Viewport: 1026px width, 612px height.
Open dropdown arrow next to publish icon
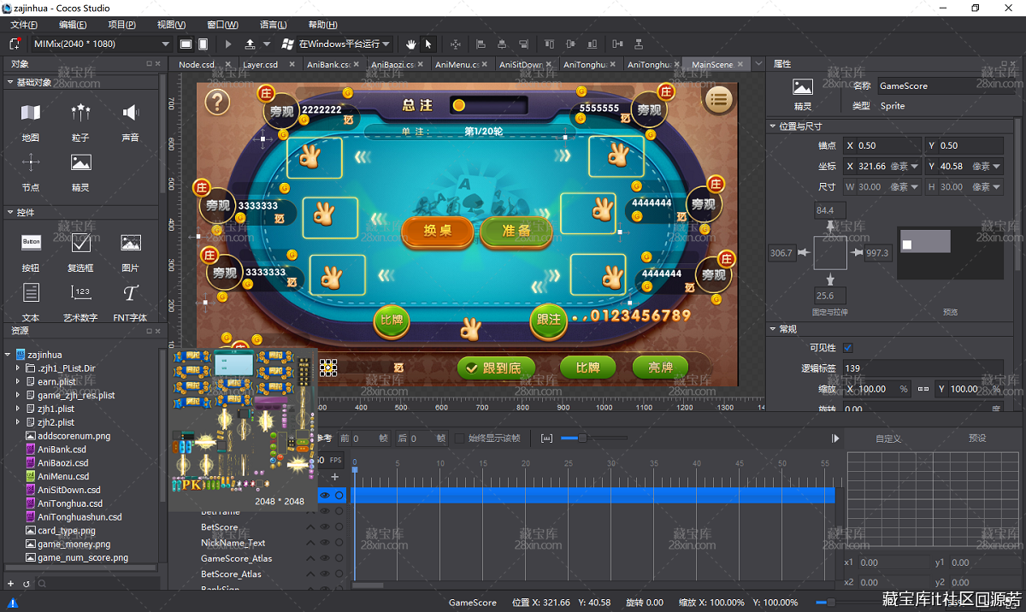267,44
